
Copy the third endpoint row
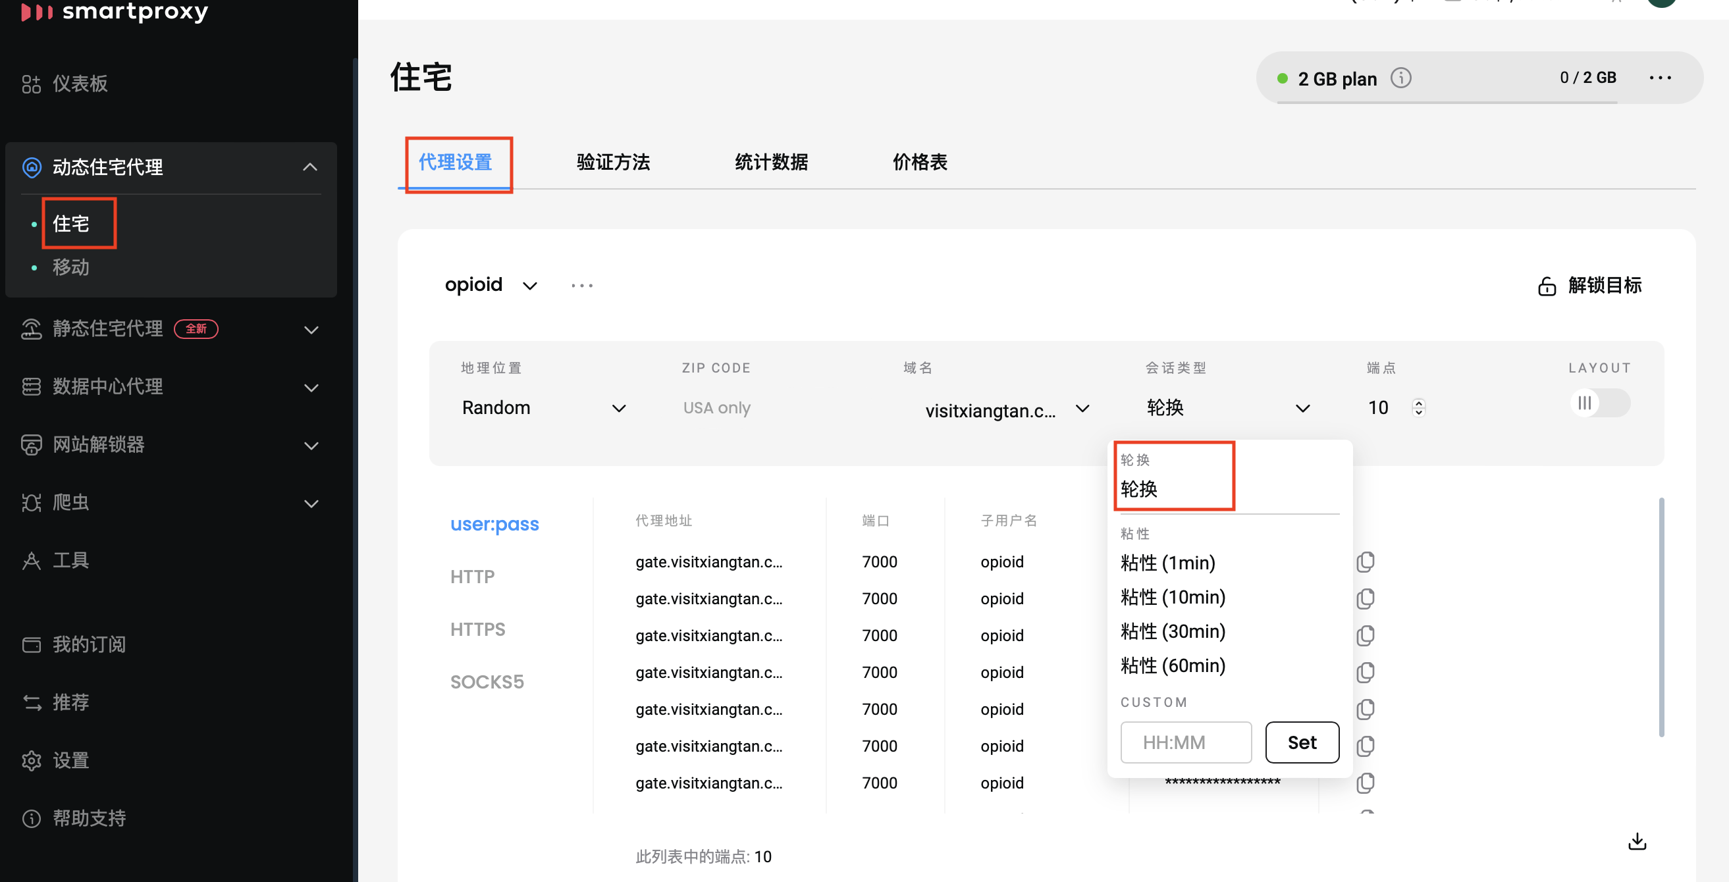1365,636
